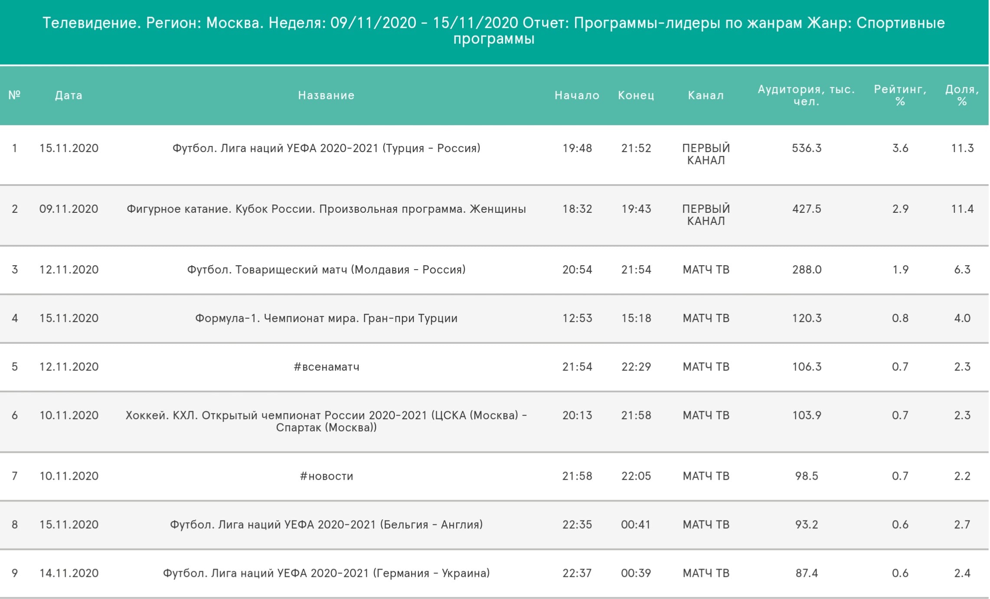Screen dimensions: 990x599
Task: Select the '#всенаматч' program title
Action: click(x=326, y=367)
